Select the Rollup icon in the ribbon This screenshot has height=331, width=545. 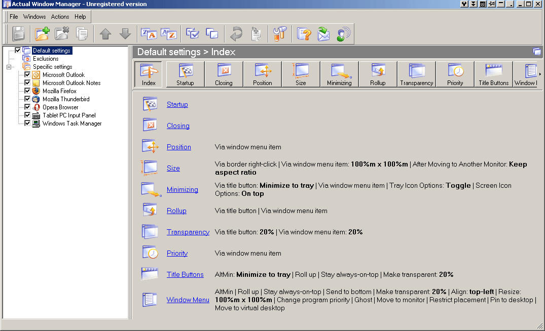point(378,74)
